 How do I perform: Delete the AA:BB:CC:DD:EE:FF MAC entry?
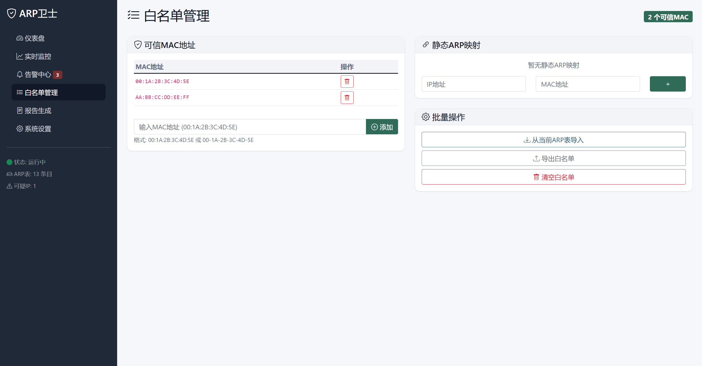[347, 98]
